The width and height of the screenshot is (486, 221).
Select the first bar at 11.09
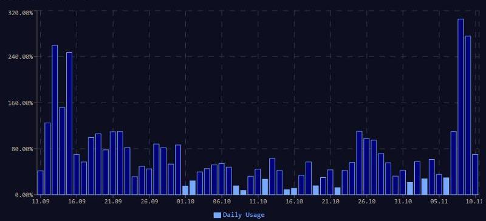[40, 183]
